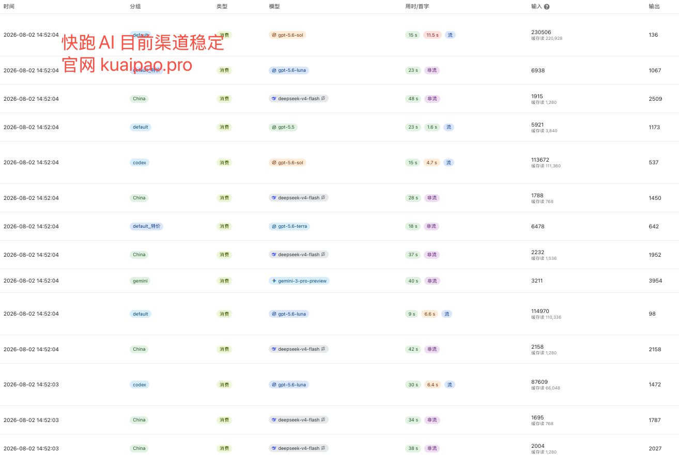Viewport: 679px width, 469px height.
Task: Select the China group tag in the 48 s row
Action: pyautogui.click(x=139, y=99)
